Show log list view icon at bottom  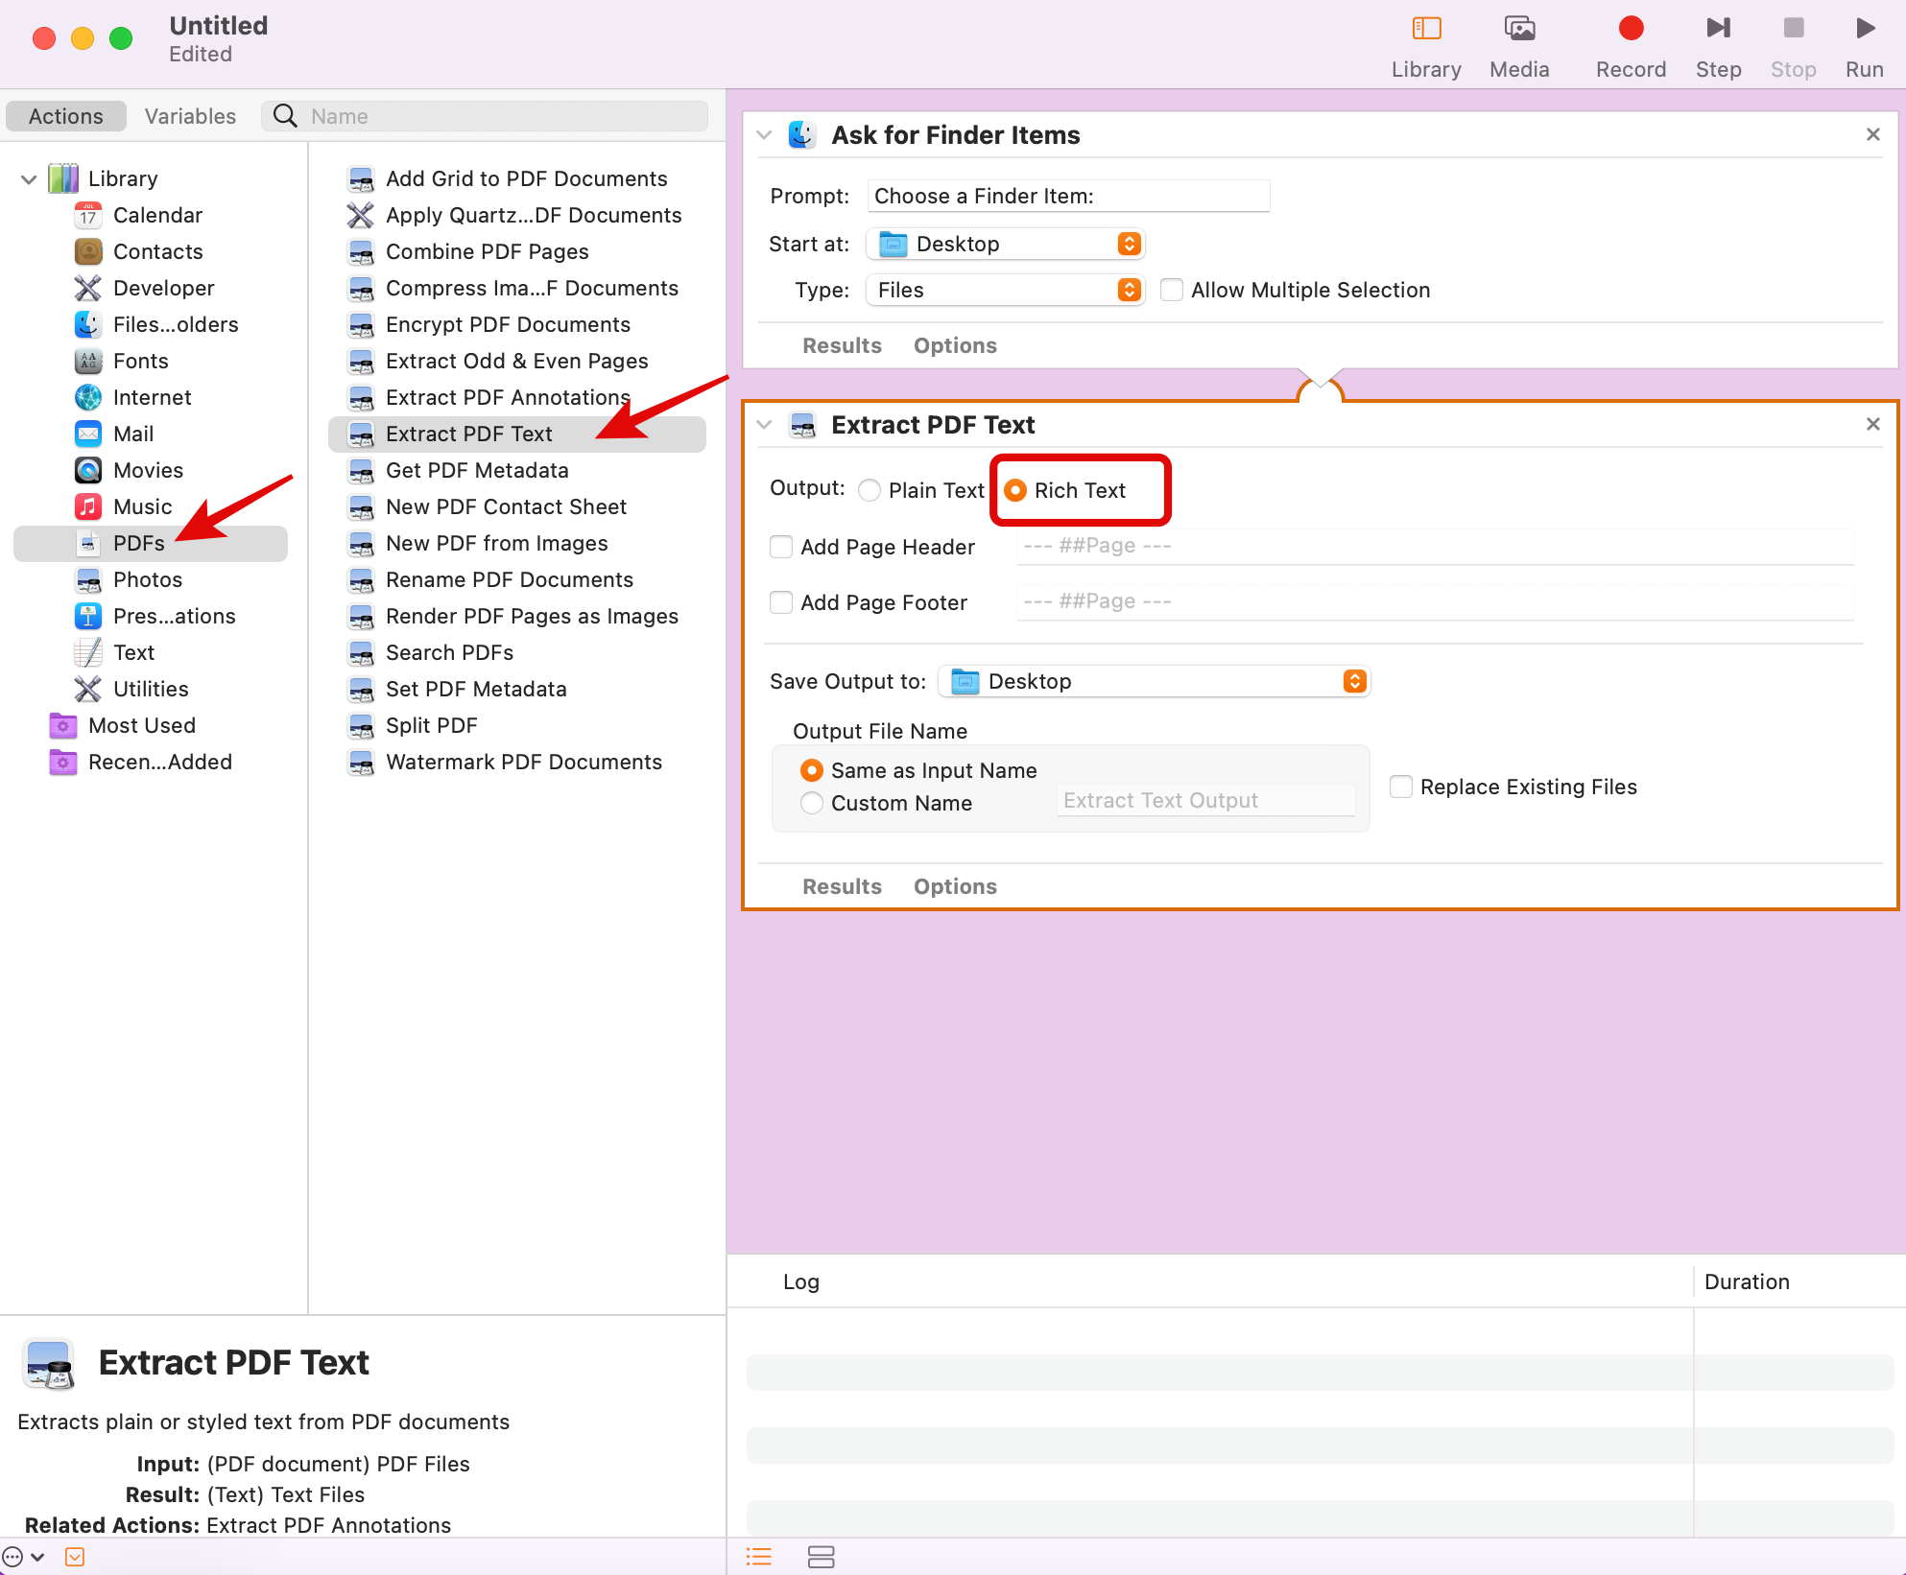click(759, 1556)
